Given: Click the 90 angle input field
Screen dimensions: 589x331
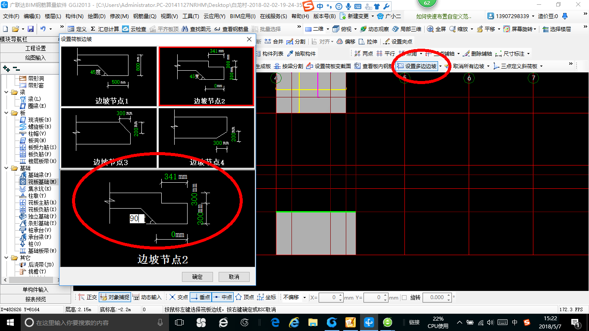Looking at the screenshot, I should point(137,219).
